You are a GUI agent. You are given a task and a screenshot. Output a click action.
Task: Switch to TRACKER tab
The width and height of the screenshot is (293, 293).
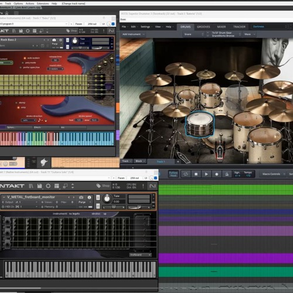(x=239, y=27)
